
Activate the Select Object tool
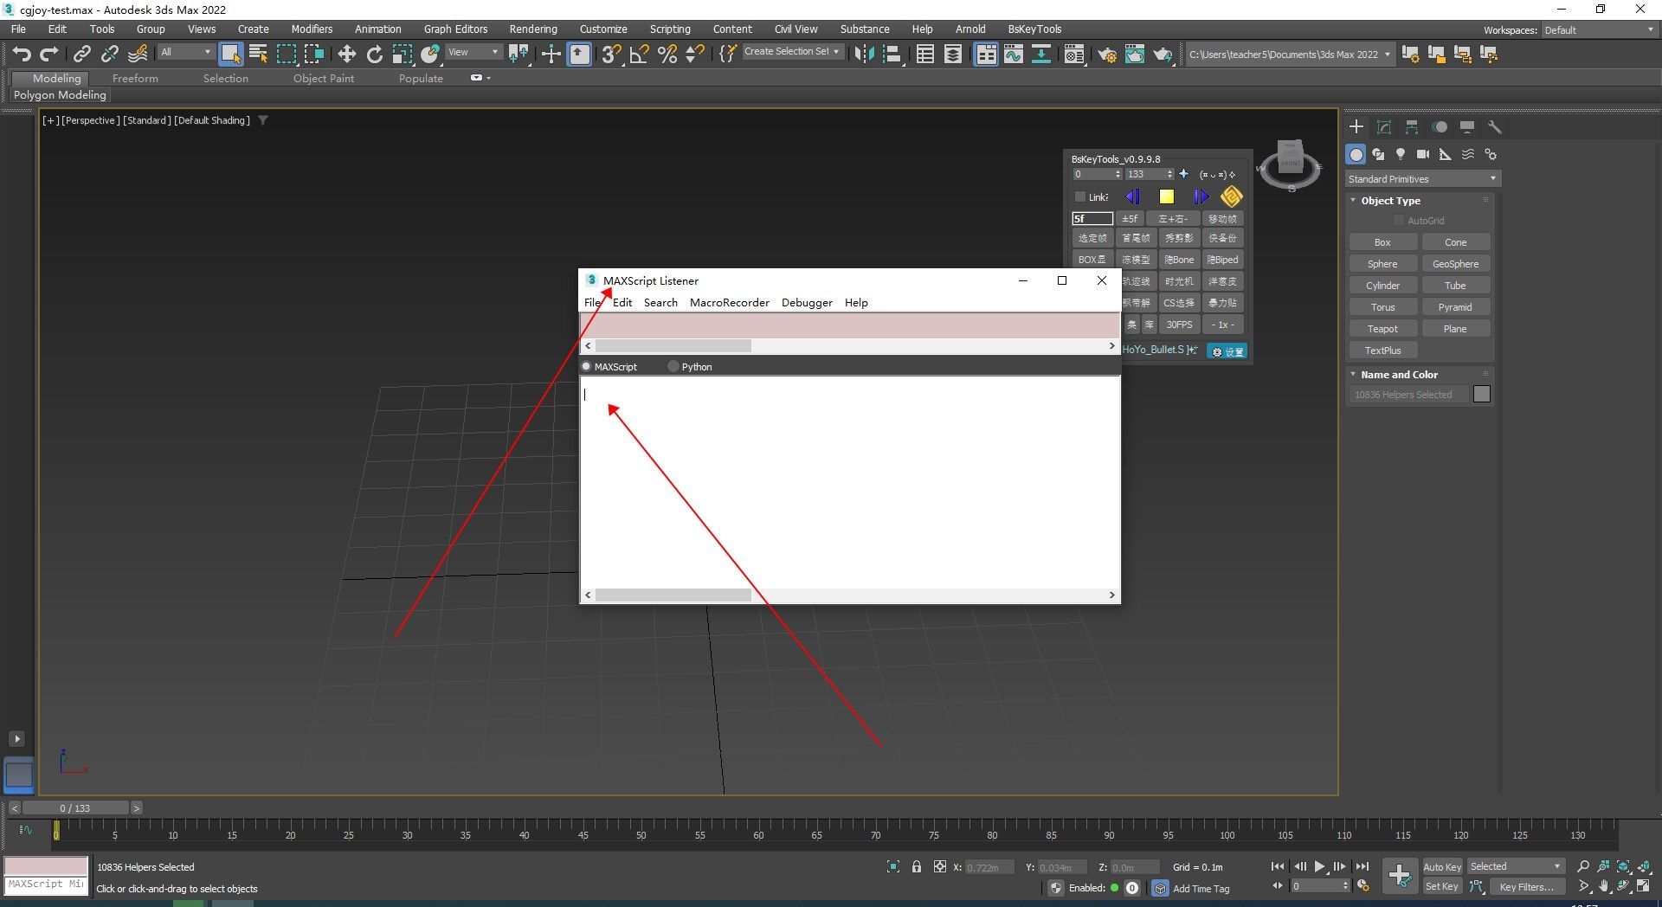click(230, 55)
